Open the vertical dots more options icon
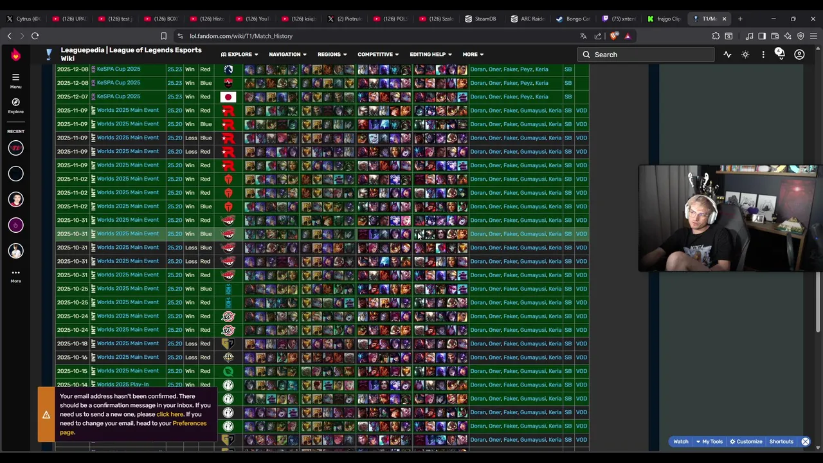Image resolution: width=823 pixels, height=463 pixels. (763, 55)
